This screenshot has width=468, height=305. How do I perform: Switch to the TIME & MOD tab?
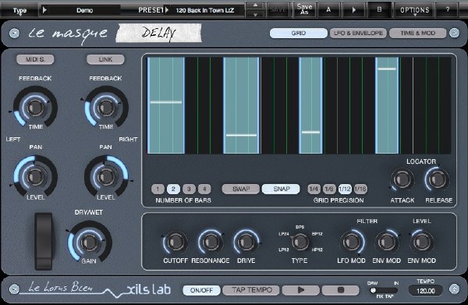coord(418,33)
